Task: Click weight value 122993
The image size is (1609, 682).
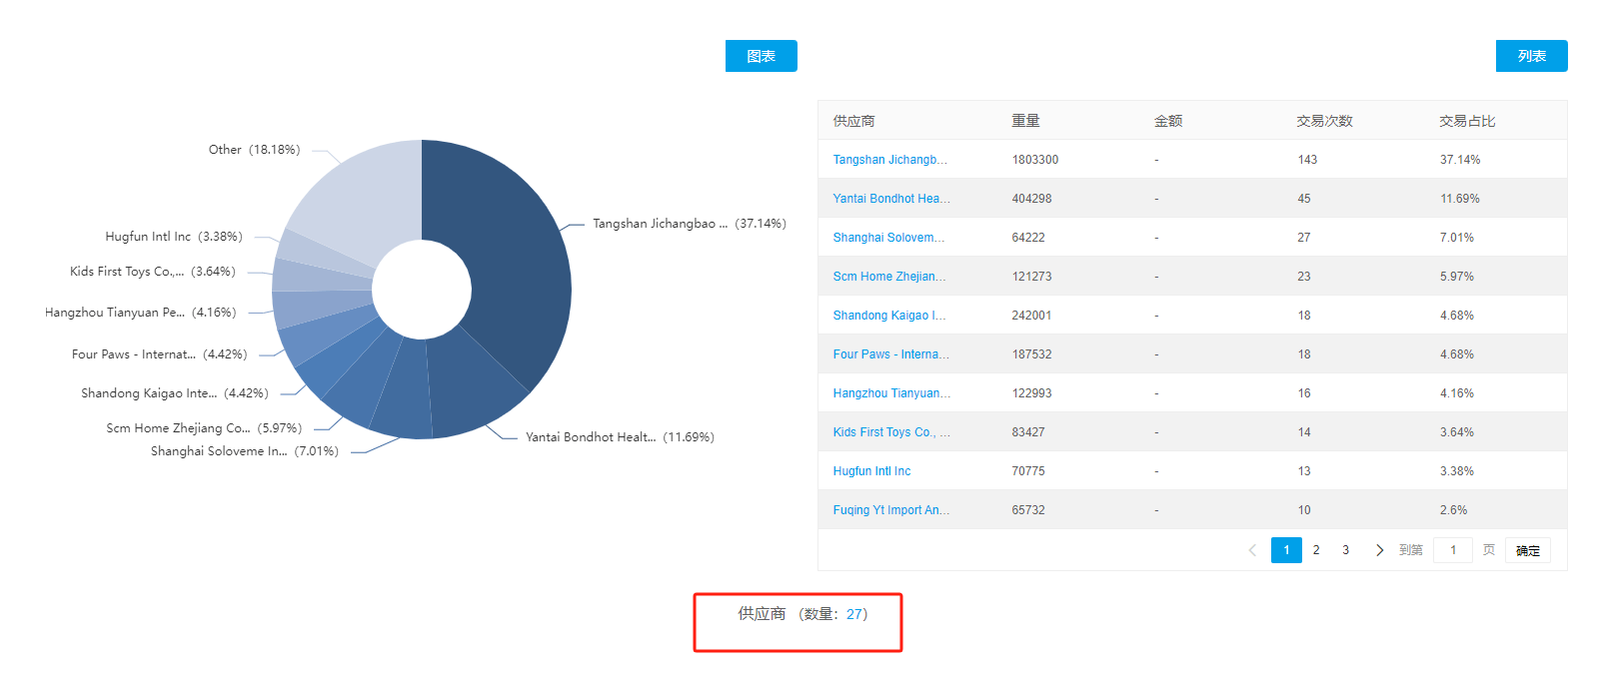Action: (x=1031, y=393)
